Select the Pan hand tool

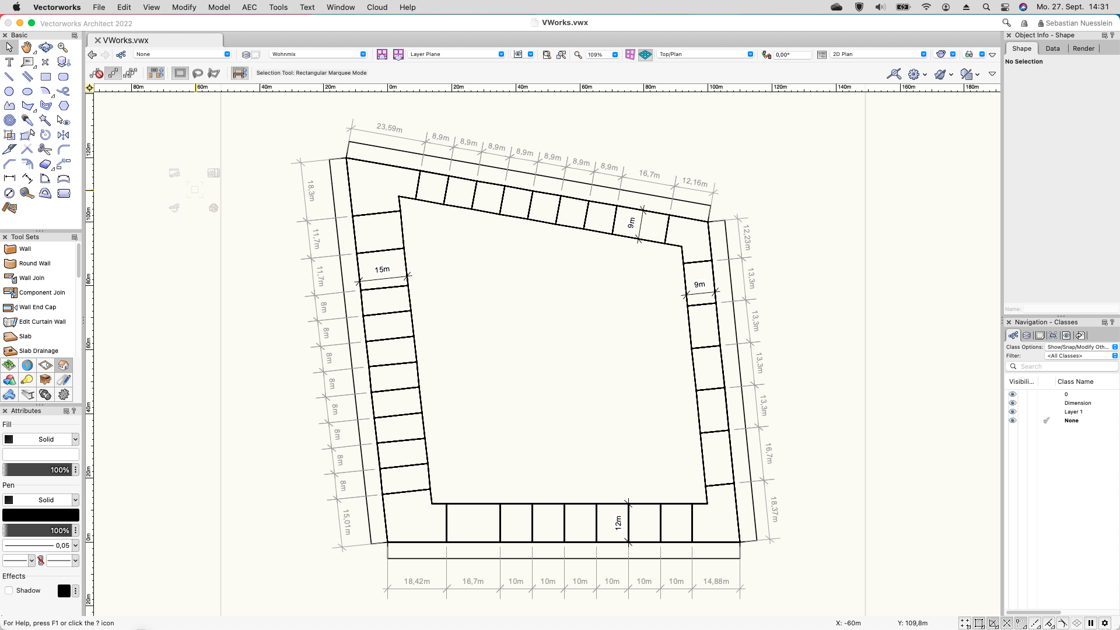[27, 47]
